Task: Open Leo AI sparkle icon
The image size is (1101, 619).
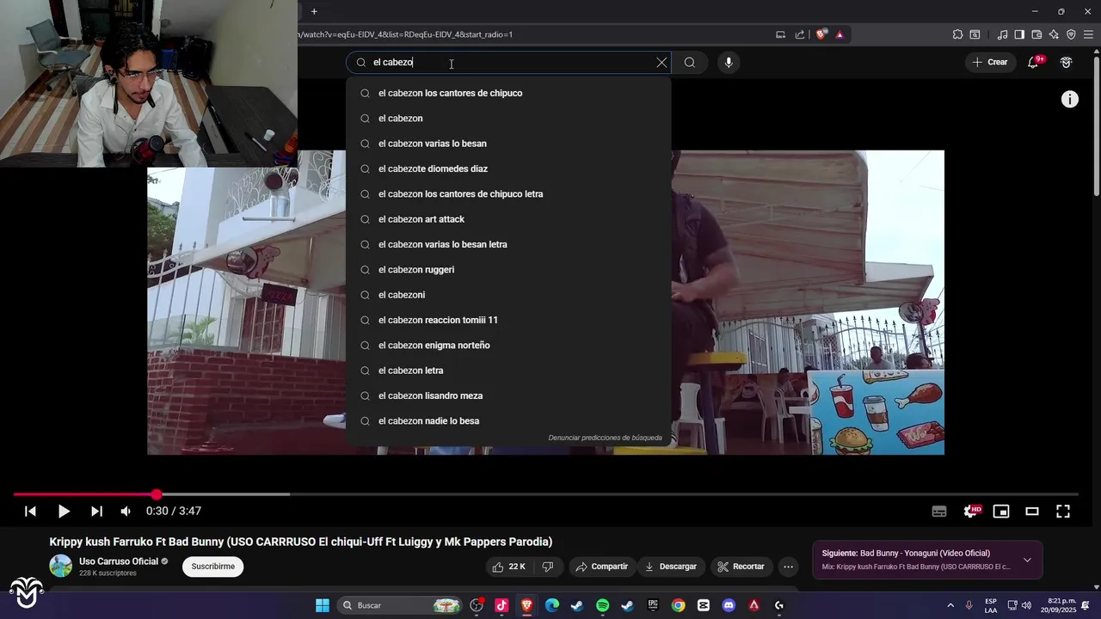Action: click(1054, 34)
